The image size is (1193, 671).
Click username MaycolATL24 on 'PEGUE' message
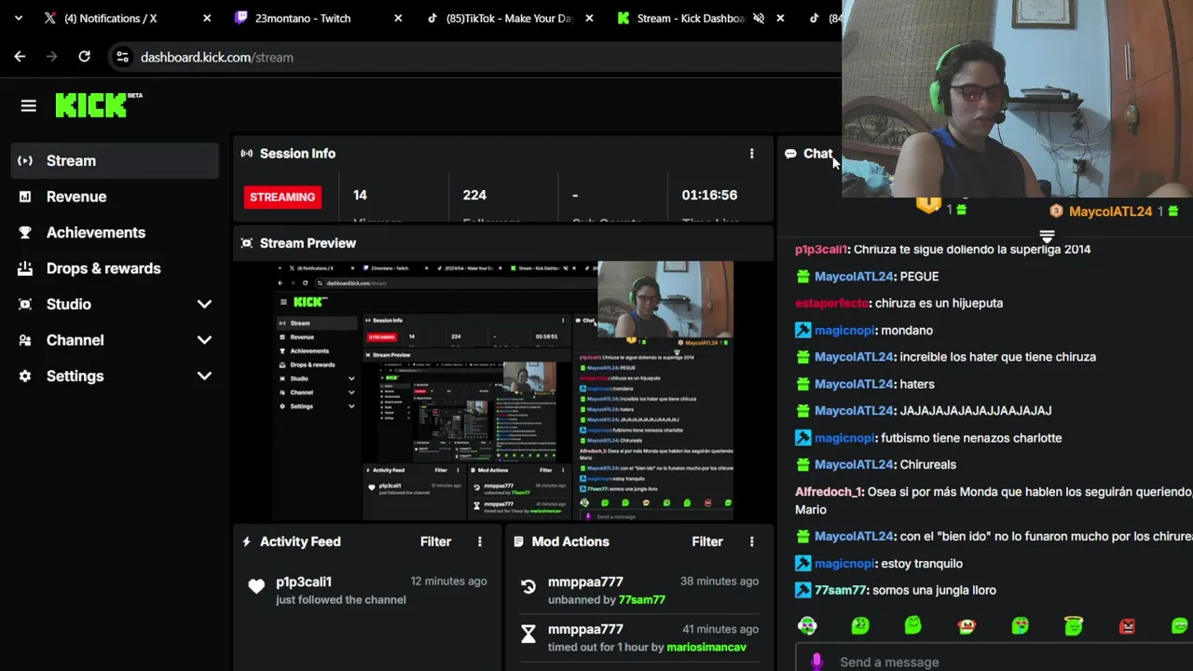(x=854, y=277)
